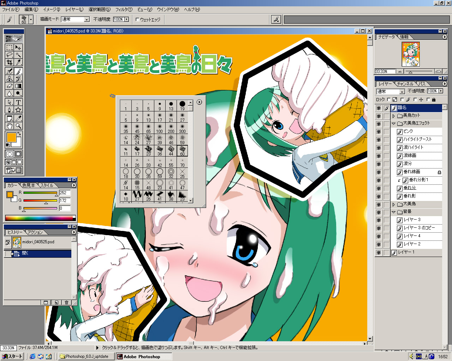The width and height of the screenshot is (452, 361).
Task: Select the Notes tool
Action: click(10, 118)
